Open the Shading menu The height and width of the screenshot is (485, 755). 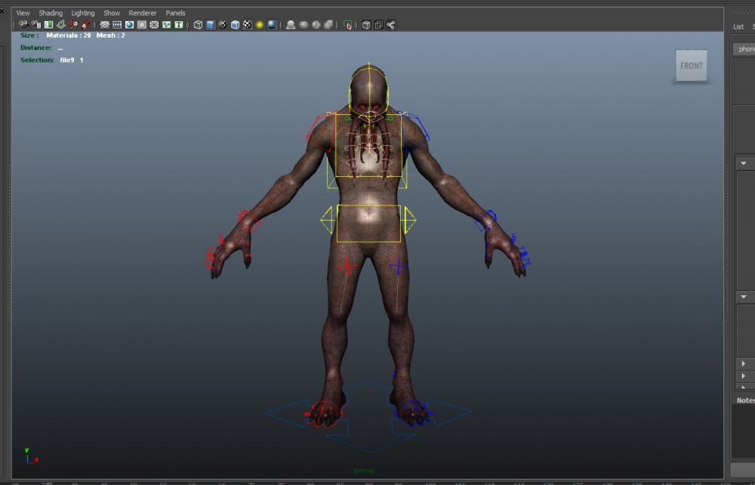(x=51, y=13)
